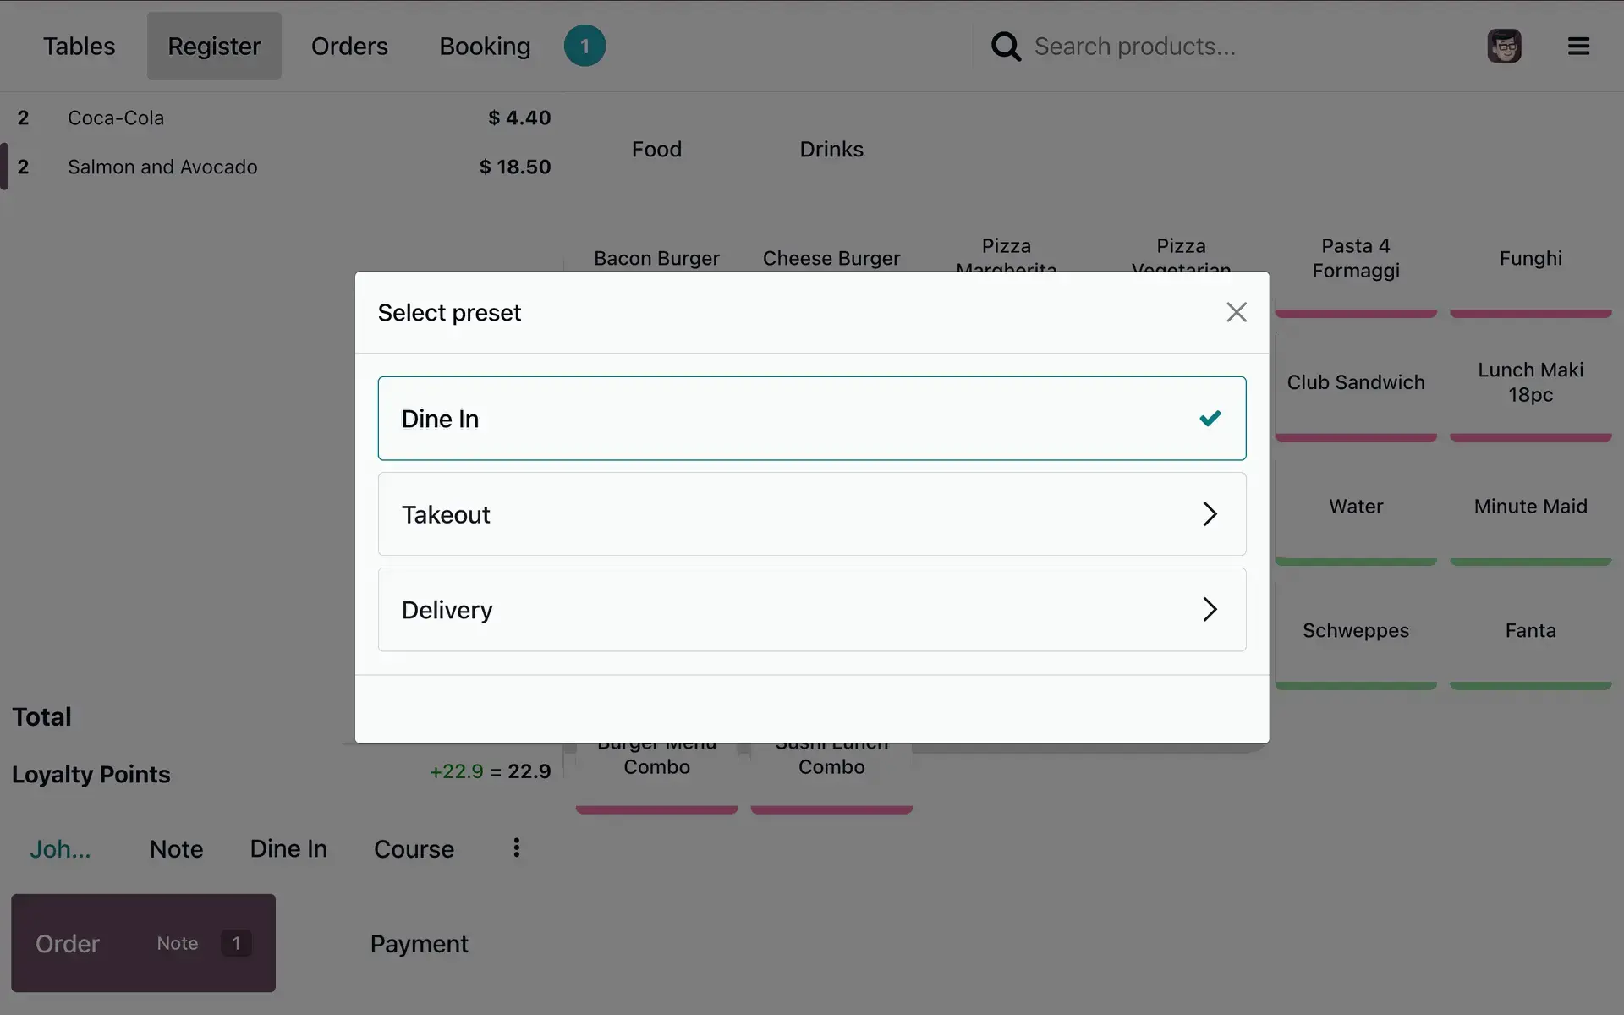Click the search magnifier icon

[x=1006, y=46]
